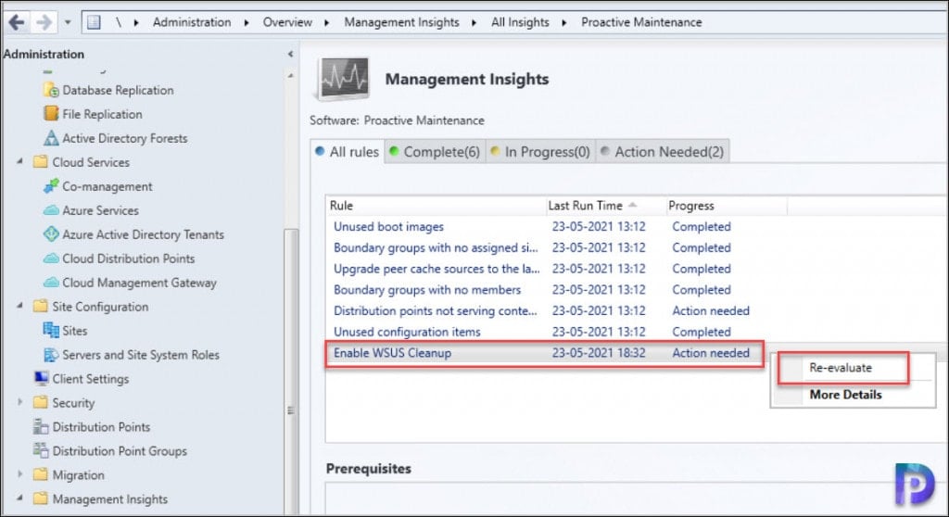
Task: Collapse the Site Configuration tree node
Action: click(x=20, y=306)
